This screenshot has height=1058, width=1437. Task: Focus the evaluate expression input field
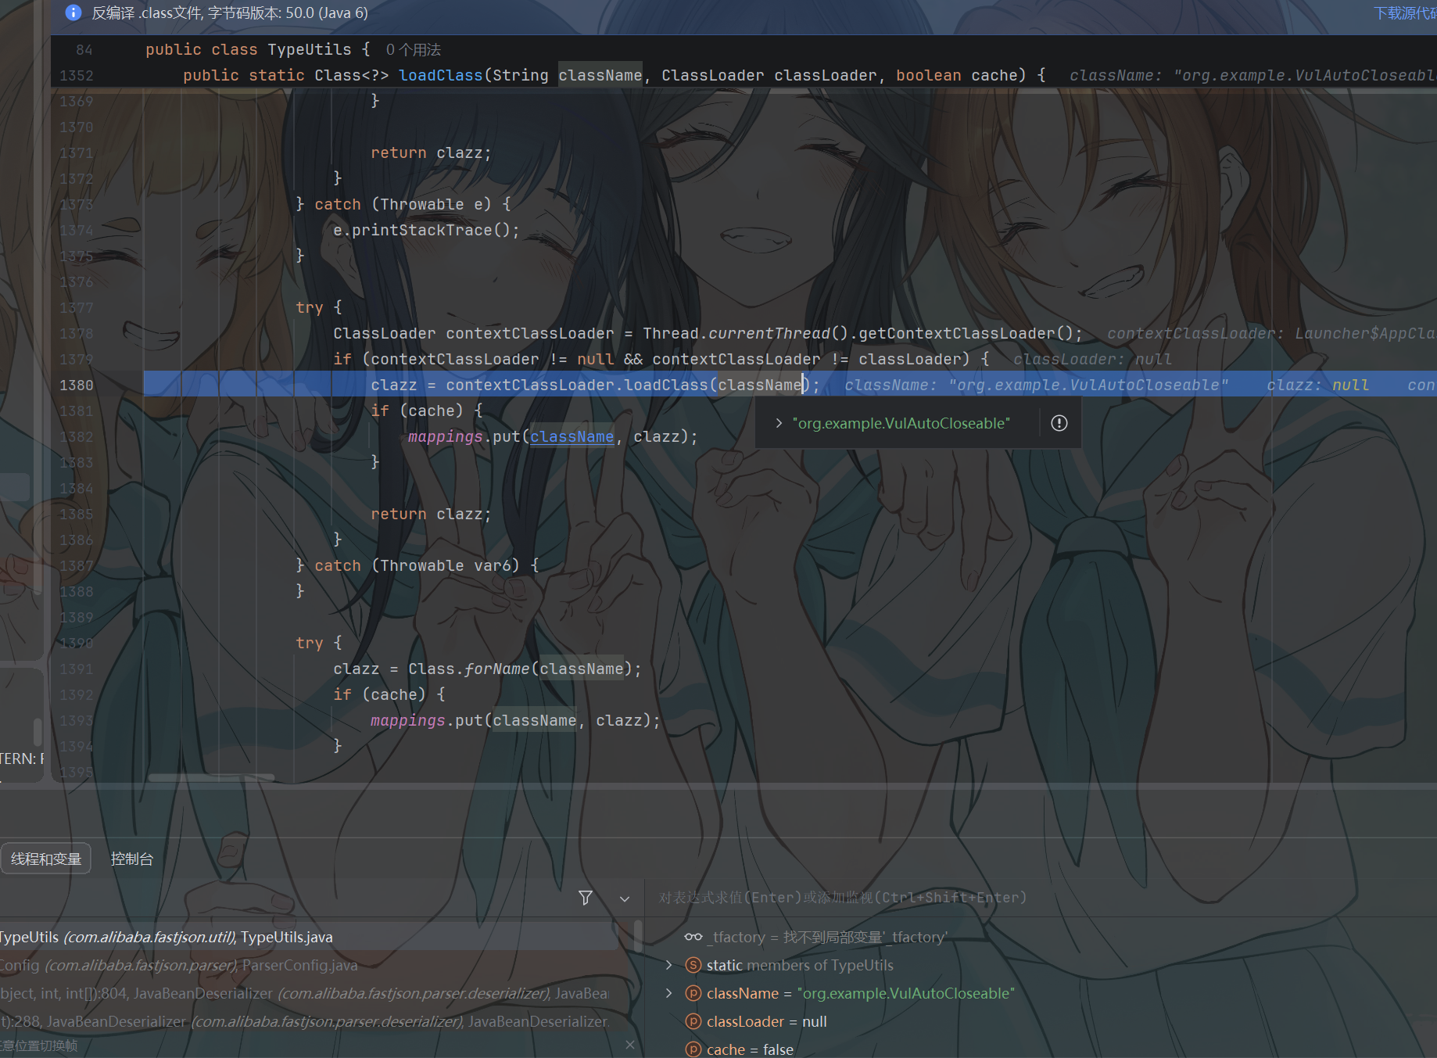point(1040,898)
